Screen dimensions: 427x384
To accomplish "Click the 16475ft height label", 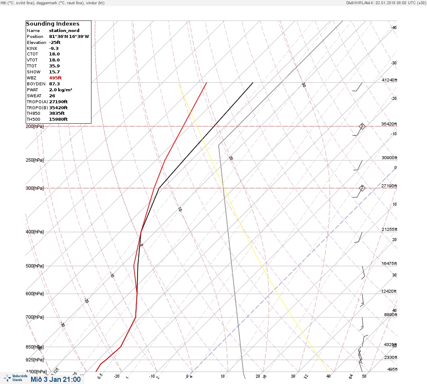I will pyautogui.click(x=390, y=263).
